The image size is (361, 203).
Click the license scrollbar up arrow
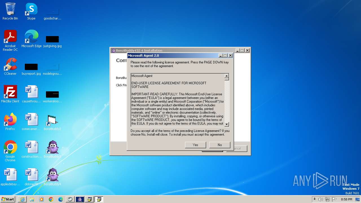pos(226,76)
